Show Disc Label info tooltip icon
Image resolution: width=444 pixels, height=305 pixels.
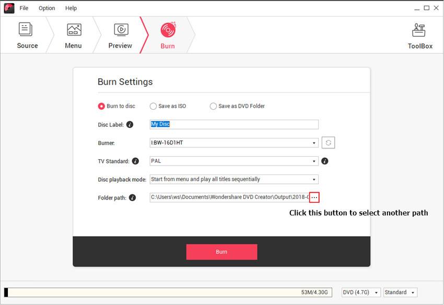click(130, 125)
